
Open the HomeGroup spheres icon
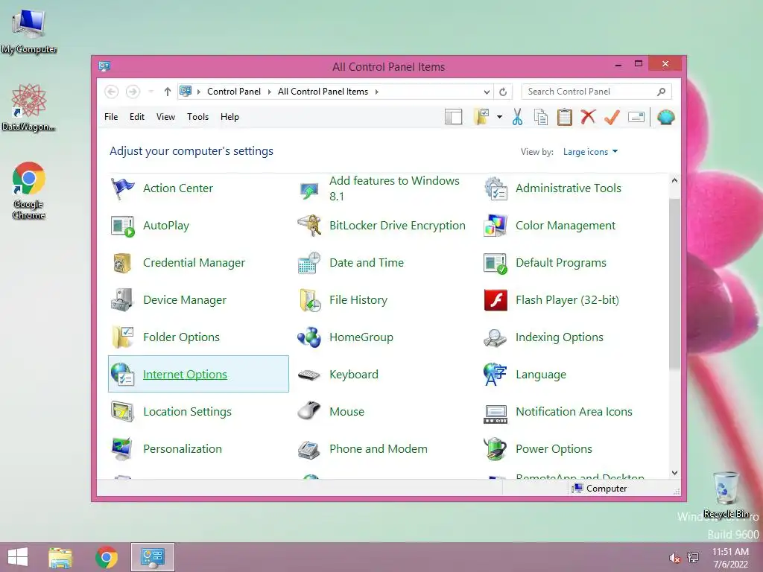point(309,337)
